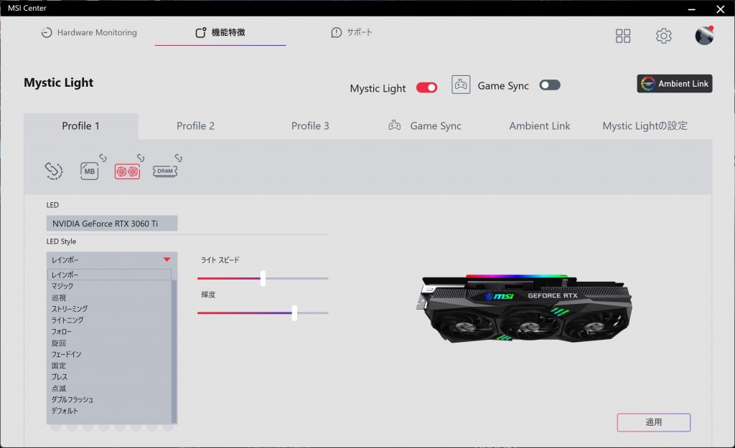Image resolution: width=735 pixels, height=448 pixels.
Task: Adjust the 輝度 brightness slider handle
Action: click(x=294, y=313)
